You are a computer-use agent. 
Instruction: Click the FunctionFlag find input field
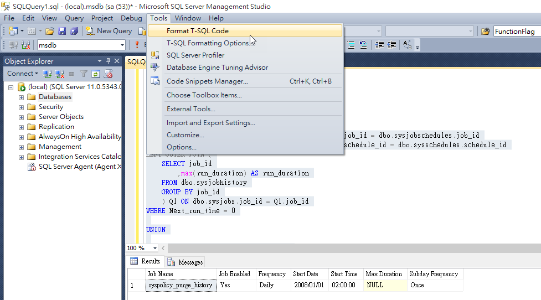click(517, 32)
